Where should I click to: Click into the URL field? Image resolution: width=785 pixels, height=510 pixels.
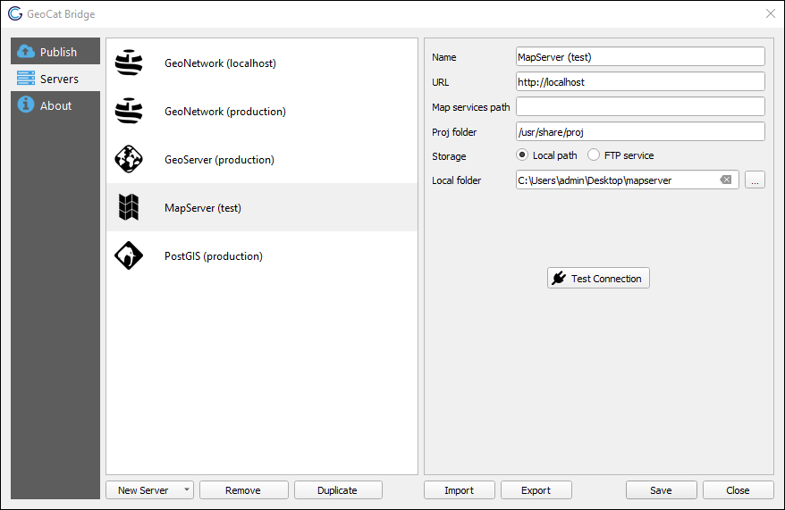point(640,81)
